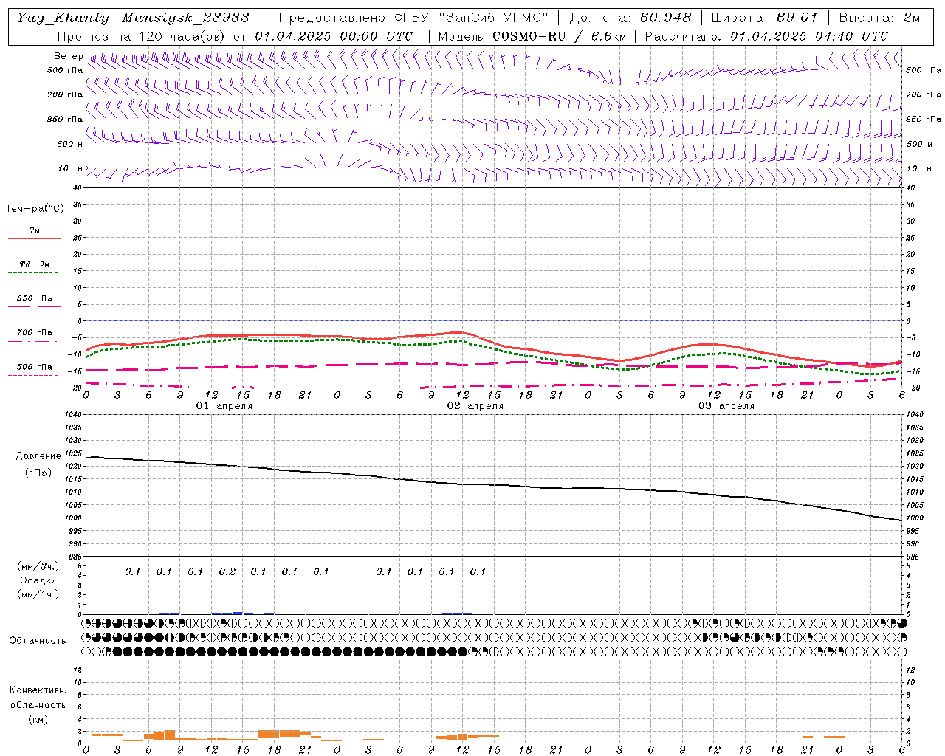The width and height of the screenshot is (945, 756).
Task: Click the pink dashed line under legend 500 гПа
Action: tap(33, 375)
